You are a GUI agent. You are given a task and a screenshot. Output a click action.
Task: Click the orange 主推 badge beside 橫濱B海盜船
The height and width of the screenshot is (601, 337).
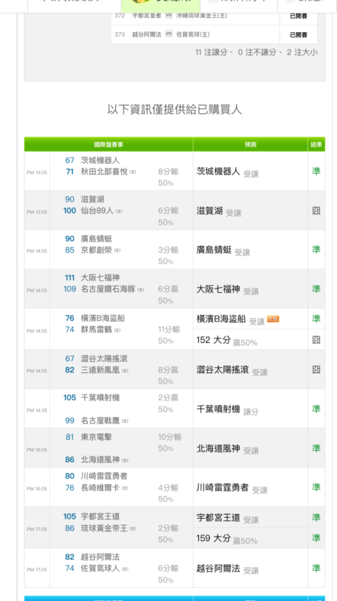pyautogui.click(x=273, y=319)
